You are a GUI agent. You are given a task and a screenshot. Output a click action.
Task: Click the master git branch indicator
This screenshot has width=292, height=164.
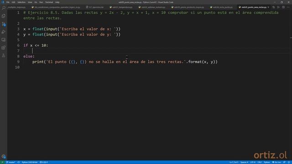[11, 162]
